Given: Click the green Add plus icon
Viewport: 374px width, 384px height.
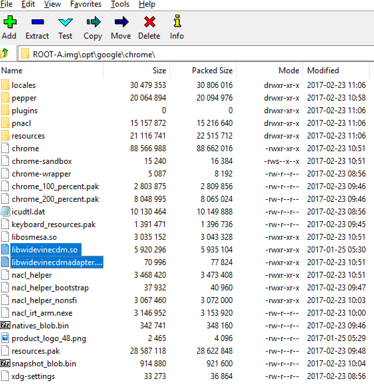Looking at the screenshot, I should tap(10, 22).
